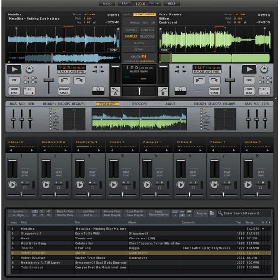This screenshot has width=280, height=280.
Task: Click the left deck step-forward single arrow
Action: [x=101, y=67]
